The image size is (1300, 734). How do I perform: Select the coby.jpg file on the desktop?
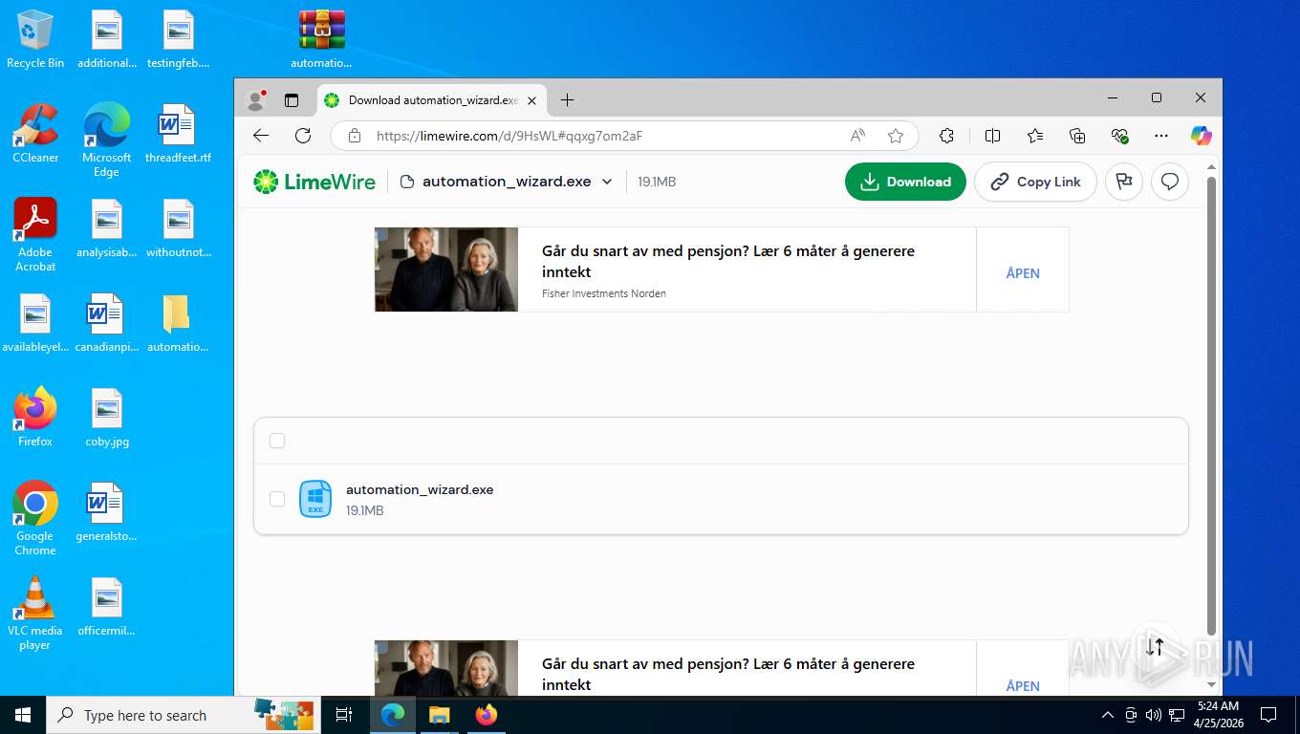pos(107,418)
